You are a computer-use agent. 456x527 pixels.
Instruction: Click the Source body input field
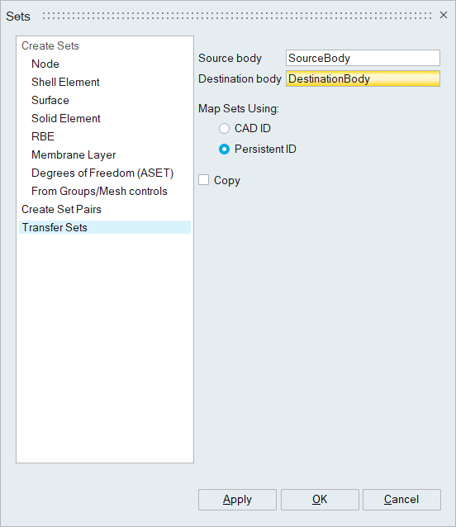tap(363, 58)
